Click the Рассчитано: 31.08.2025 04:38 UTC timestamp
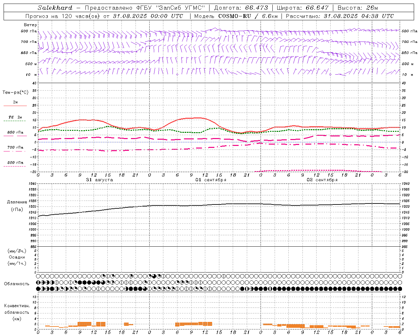 pyautogui.click(x=340, y=16)
